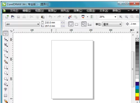
Task: Click the Options checklist icon
Action: coord(92,17)
